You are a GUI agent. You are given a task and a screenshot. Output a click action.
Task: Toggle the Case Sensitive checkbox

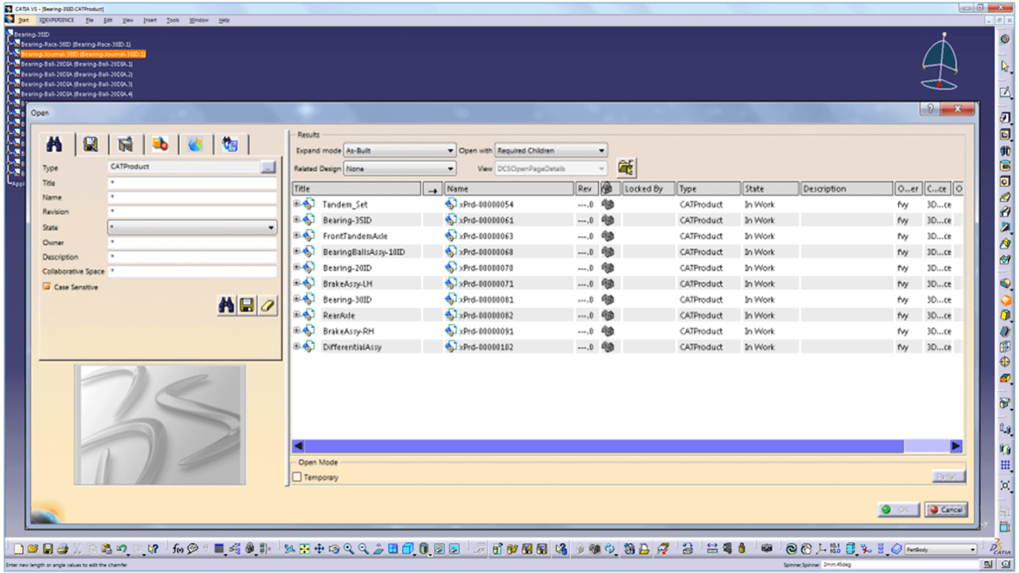[47, 286]
